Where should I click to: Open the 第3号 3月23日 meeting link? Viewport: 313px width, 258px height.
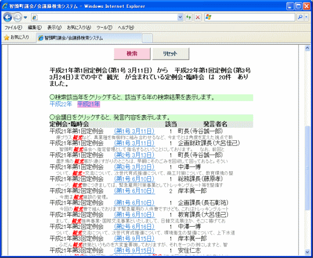(135, 167)
